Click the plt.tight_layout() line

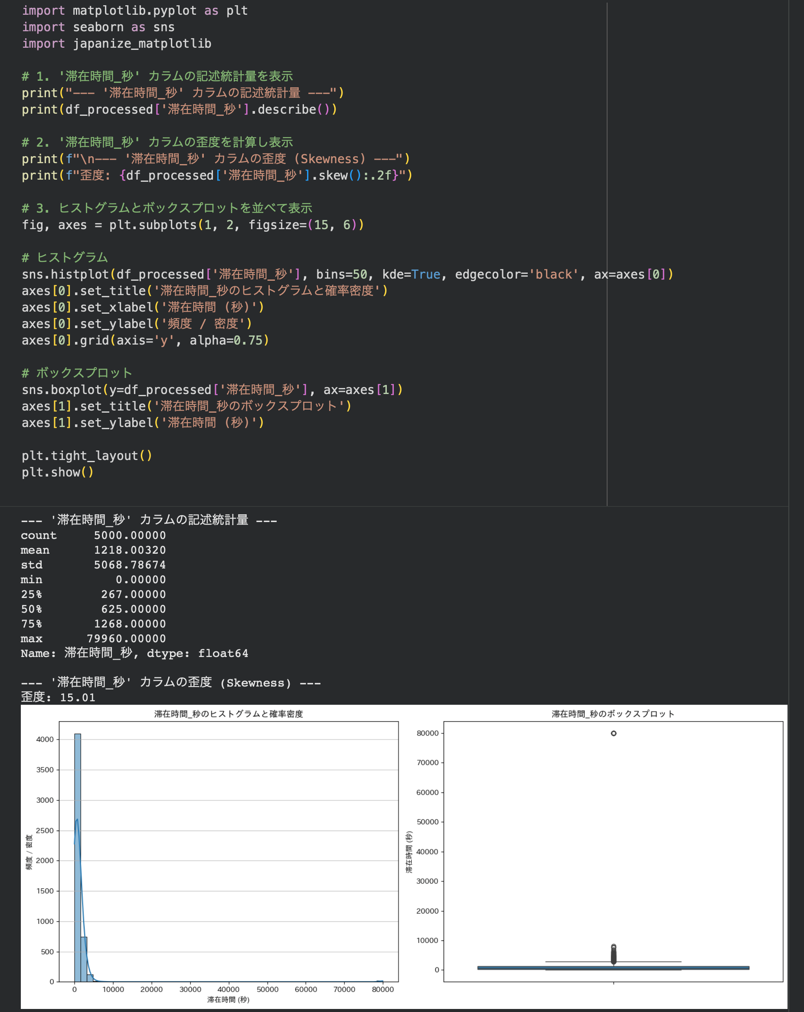87,456
